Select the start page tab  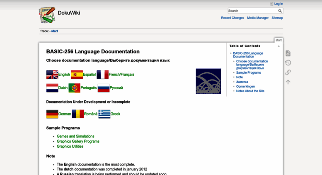coord(278,40)
